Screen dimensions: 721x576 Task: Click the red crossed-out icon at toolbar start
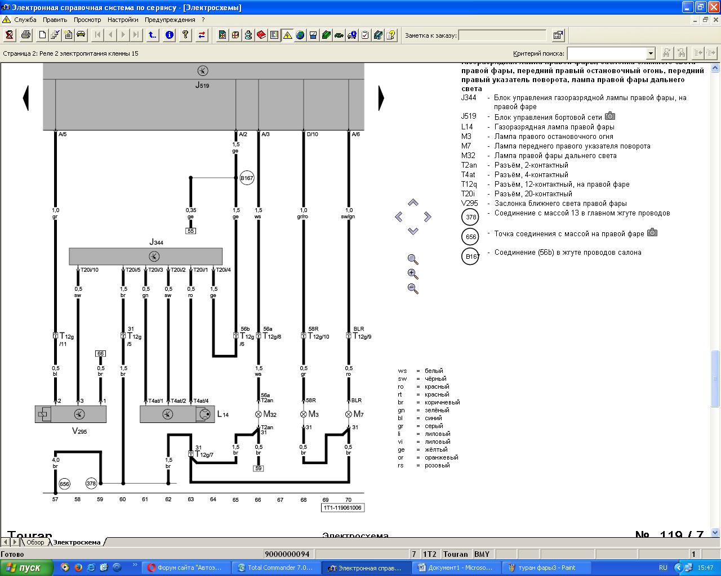[x=10, y=35]
